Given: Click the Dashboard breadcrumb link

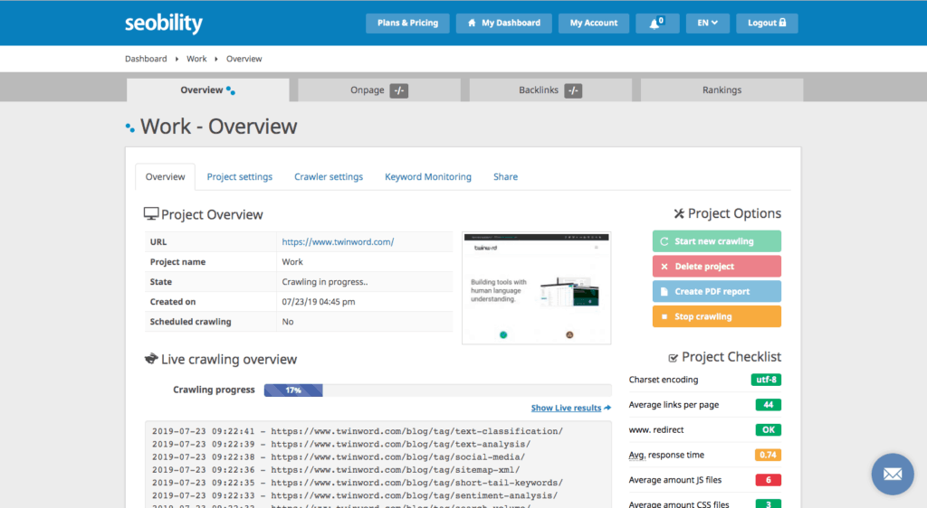Looking at the screenshot, I should (146, 59).
